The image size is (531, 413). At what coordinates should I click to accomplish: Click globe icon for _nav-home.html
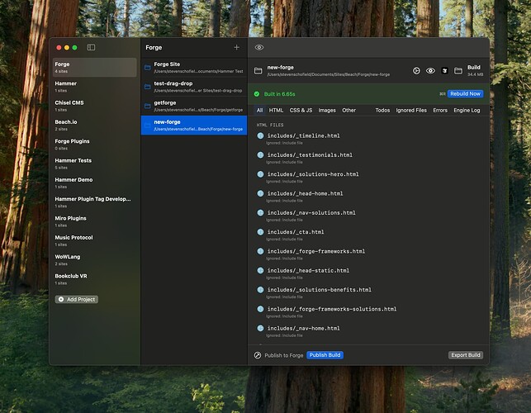coord(260,328)
